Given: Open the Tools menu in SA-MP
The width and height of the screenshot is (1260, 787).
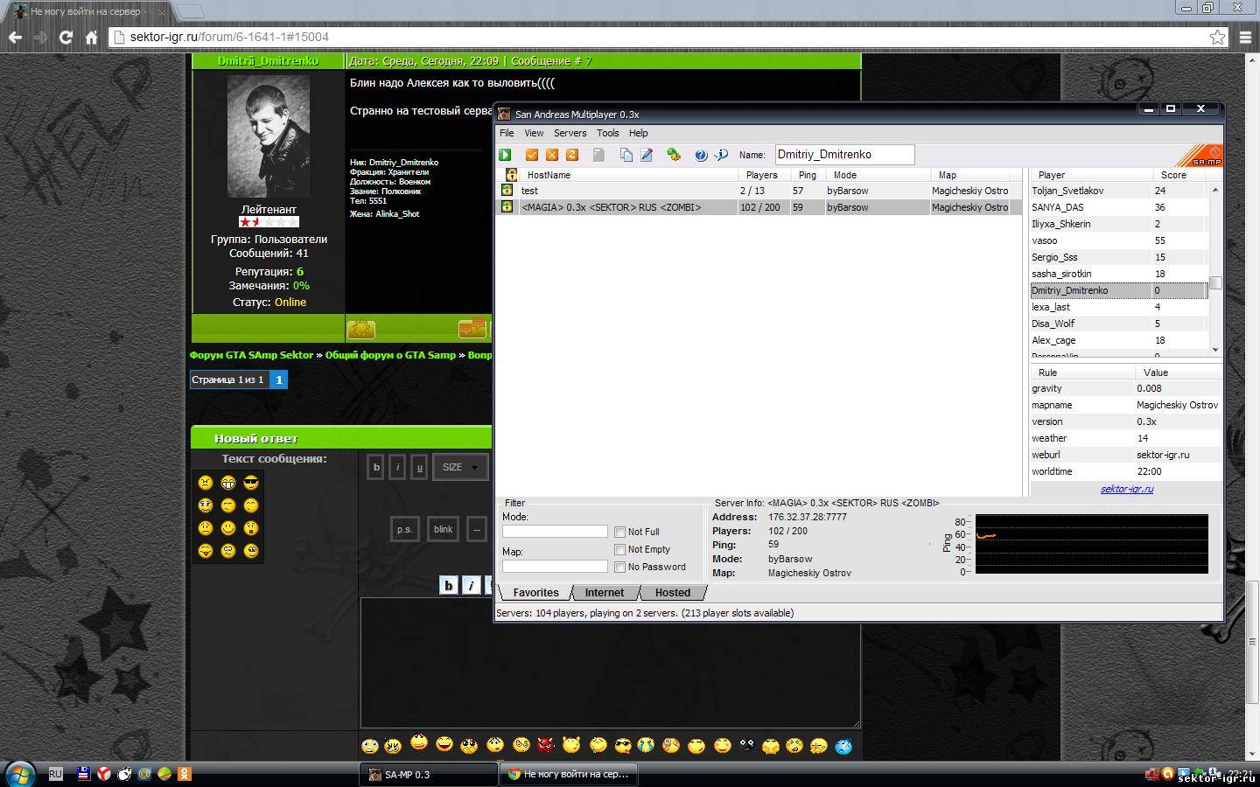Looking at the screenshot, I should coord(607,133).
